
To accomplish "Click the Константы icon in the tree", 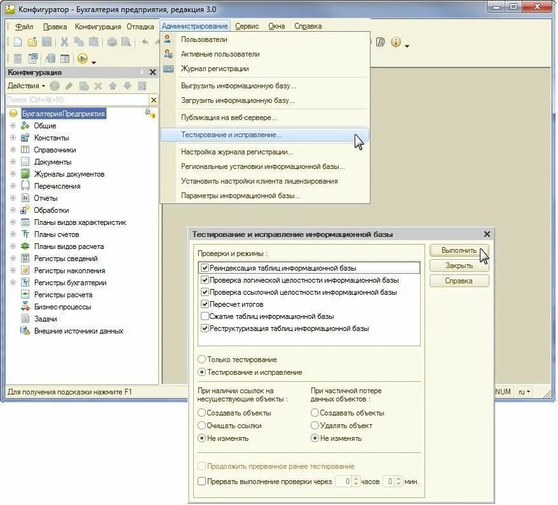I will [25, 138].
